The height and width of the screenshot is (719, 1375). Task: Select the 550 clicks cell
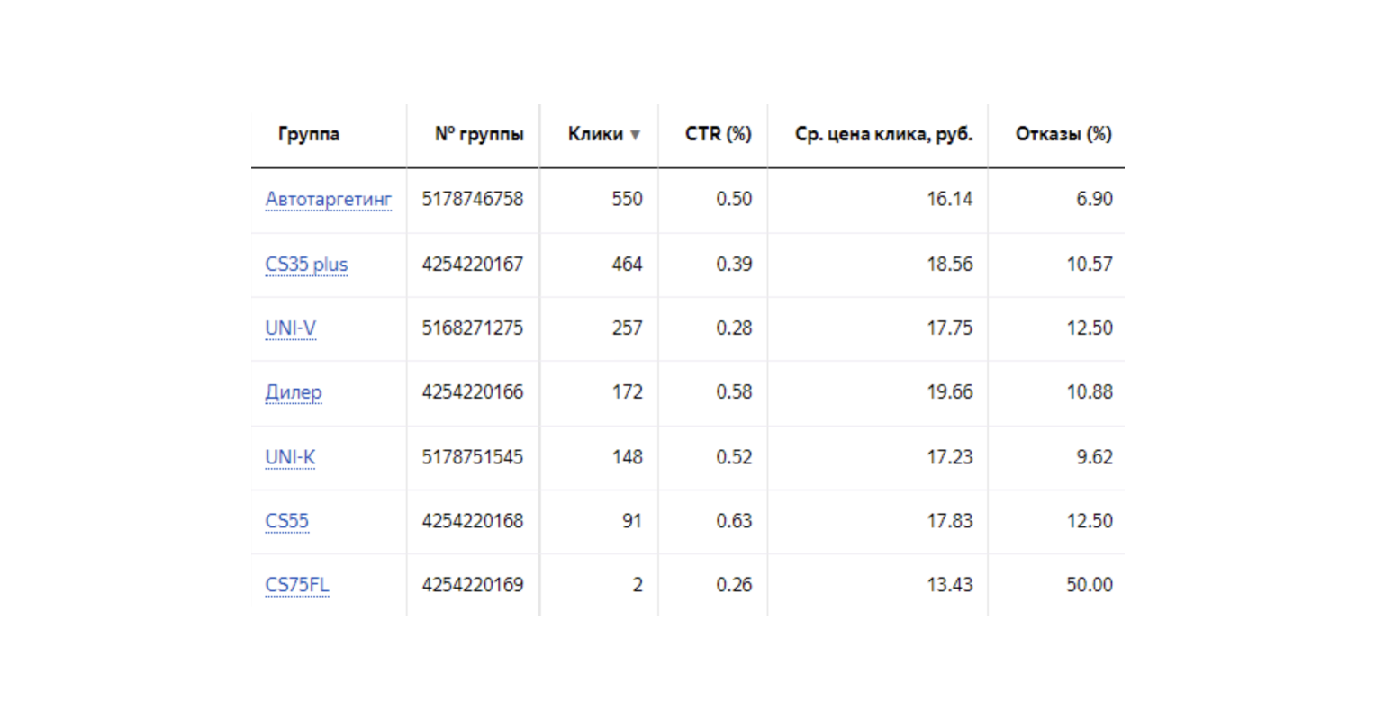pyautogui.click(x=627, y=199)
